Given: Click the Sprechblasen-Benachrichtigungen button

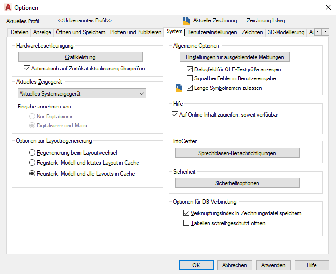Looking at the screenshot, I should click(x=237, y=153).
